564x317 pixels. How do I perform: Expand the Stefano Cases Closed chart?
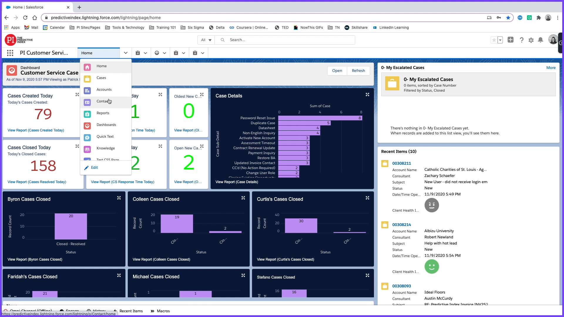pyautogui.click(x=367, y=276)
